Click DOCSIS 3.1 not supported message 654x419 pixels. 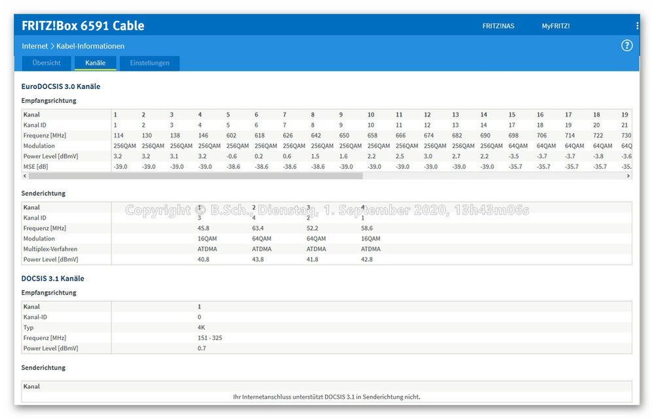[x=326, y=397]
